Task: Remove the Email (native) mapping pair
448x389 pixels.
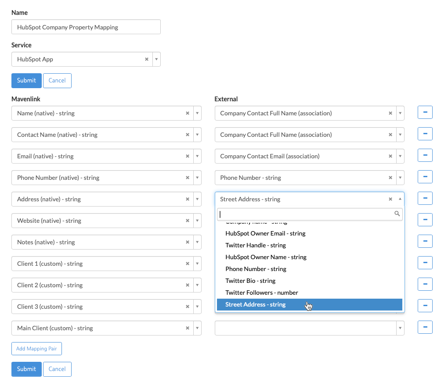Action: coord(425,155)
